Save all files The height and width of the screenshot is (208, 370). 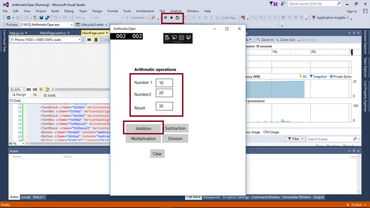click(47, 18)
